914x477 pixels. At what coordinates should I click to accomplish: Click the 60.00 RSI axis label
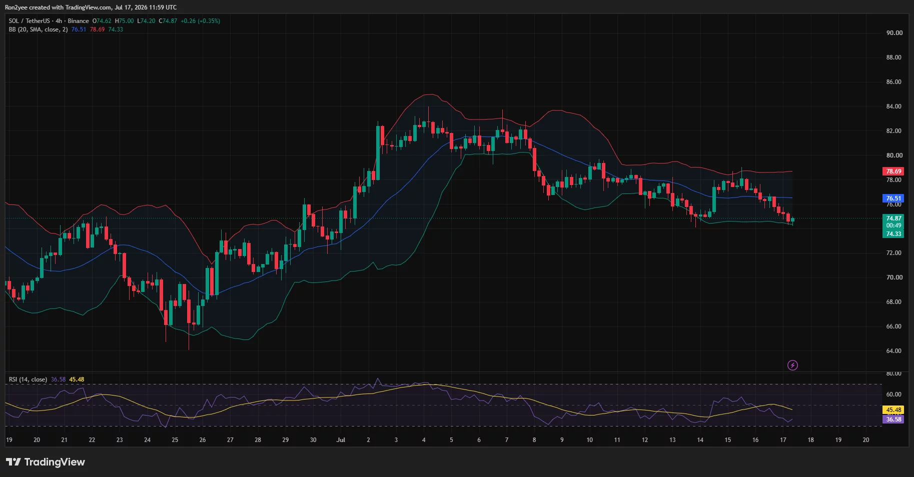894,394
